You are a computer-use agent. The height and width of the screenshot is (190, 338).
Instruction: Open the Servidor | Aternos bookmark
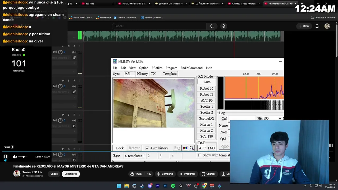(x=152, y=18)
